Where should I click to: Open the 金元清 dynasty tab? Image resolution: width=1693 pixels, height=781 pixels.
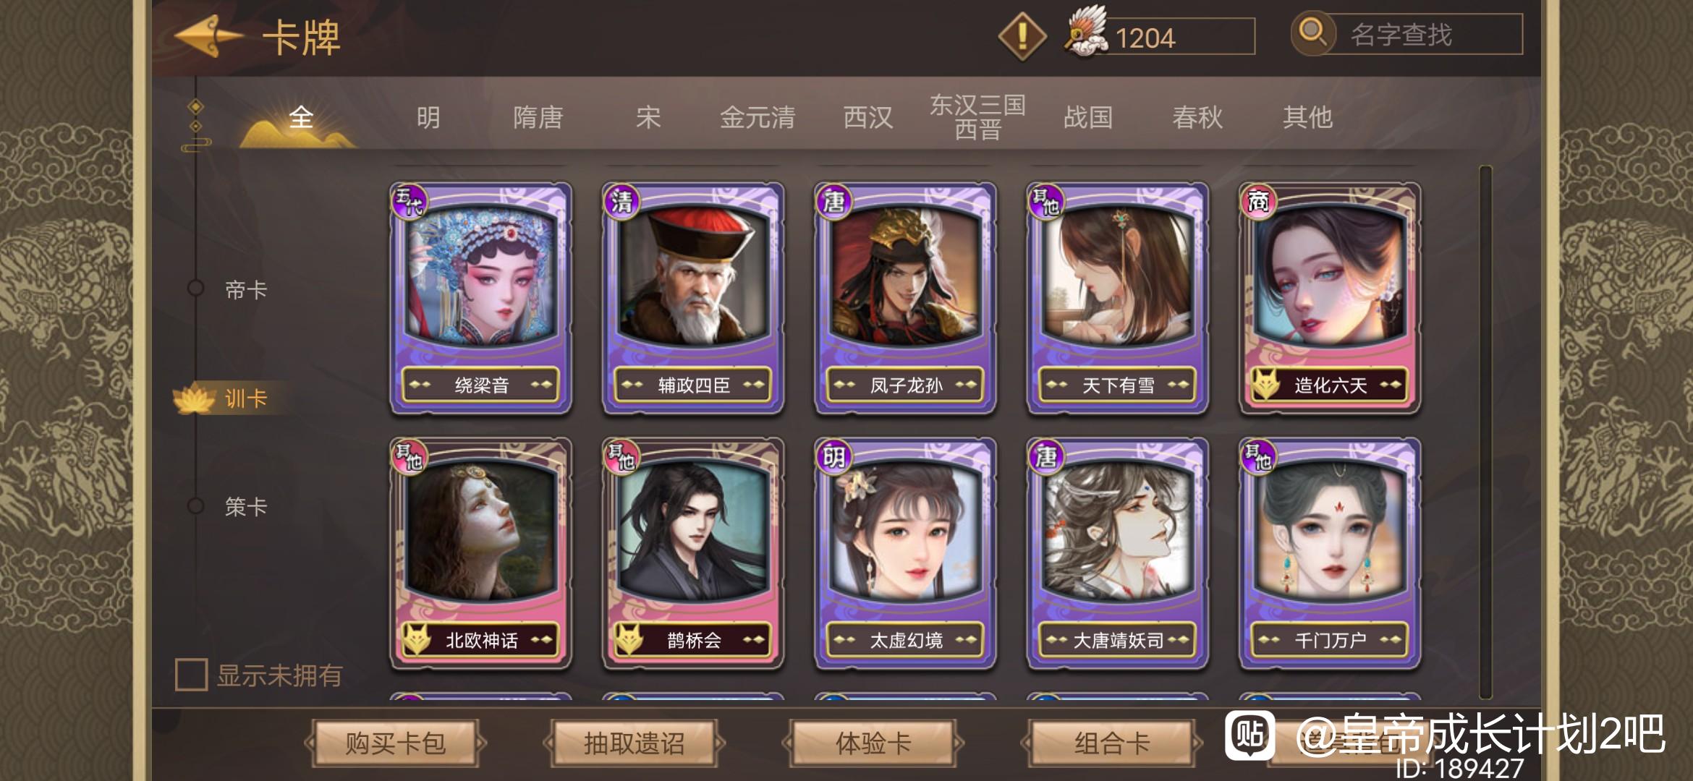758,117
